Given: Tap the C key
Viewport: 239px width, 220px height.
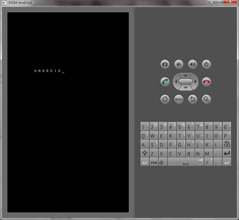Looking at the screenshot, I should 172,153.
